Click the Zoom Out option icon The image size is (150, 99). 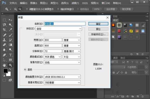tap(20, 9)
